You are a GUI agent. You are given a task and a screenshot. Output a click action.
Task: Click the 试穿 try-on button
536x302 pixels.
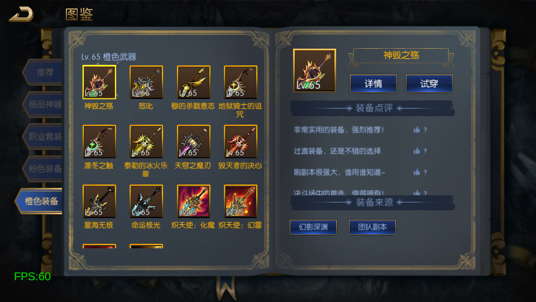click(x=429, y=83)
